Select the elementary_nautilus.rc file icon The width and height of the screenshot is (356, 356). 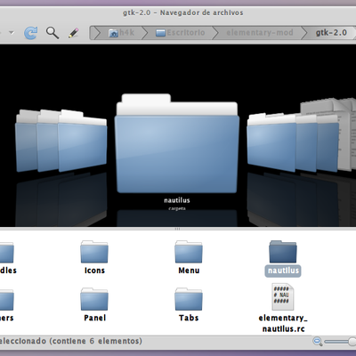tap(283, 296)
